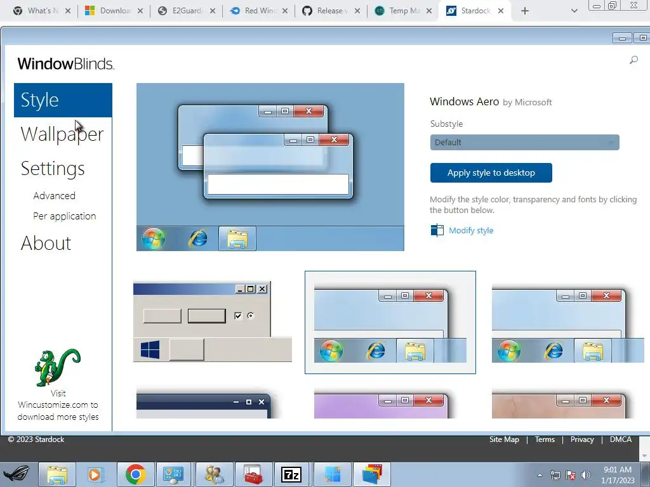Image resolution: width=650 pixels, height=487 pixels.
Task: Open Google Chrome from the taskbar
Action: click(x=136, y=474)
